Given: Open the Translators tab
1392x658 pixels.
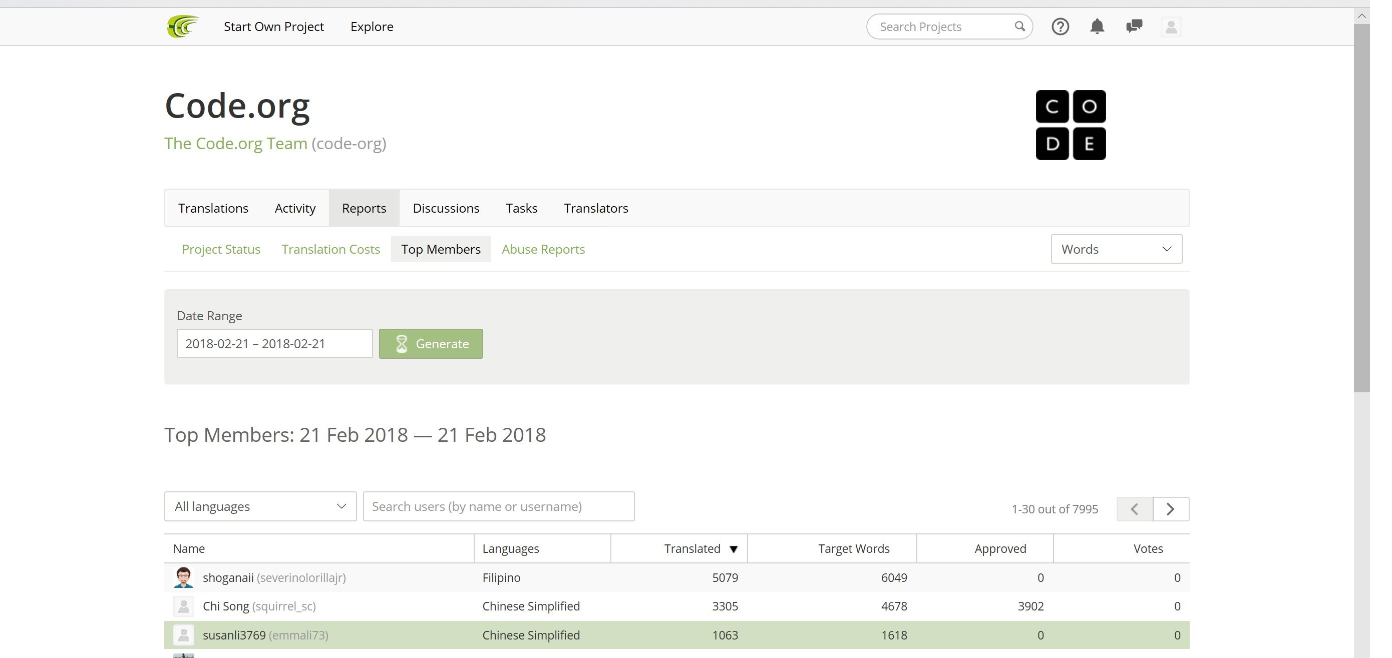Looking at the screenshot, I should coord(595,208).
